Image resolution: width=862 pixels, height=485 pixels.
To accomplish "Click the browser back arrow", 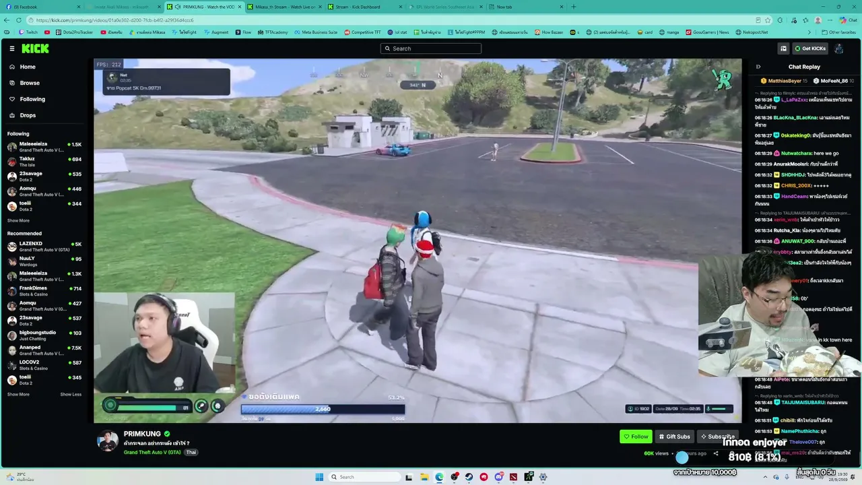I will [8, 20].
